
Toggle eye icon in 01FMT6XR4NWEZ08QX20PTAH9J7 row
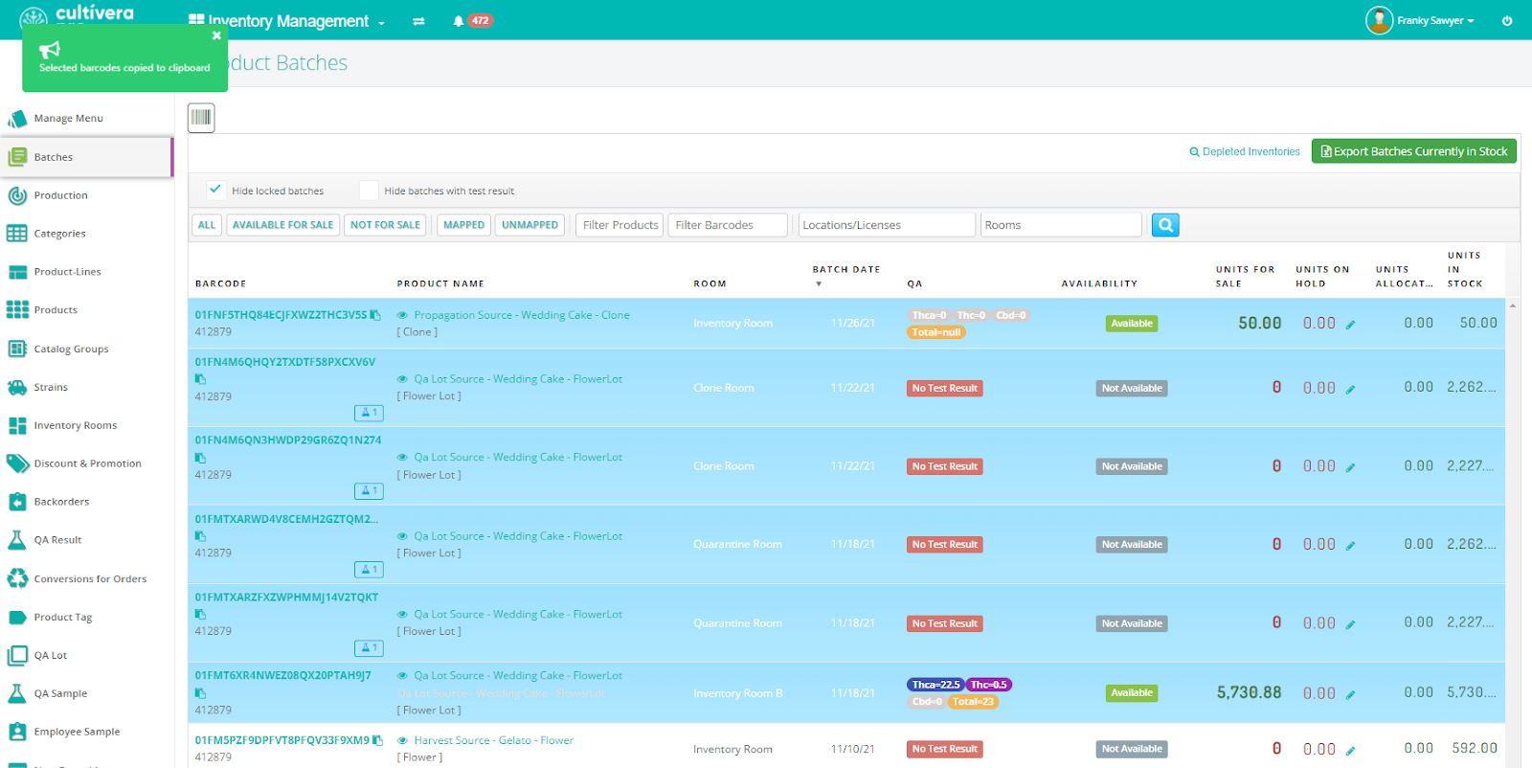[x=403, y=676]
